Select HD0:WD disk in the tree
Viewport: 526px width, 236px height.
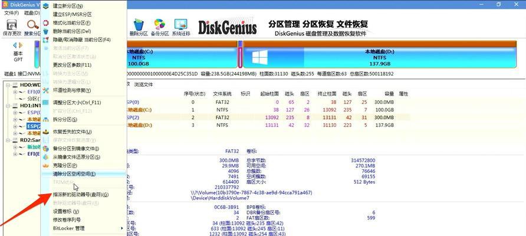point(30,86)
